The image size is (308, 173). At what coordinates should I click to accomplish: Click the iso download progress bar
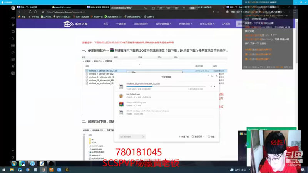tap(166, 86)
